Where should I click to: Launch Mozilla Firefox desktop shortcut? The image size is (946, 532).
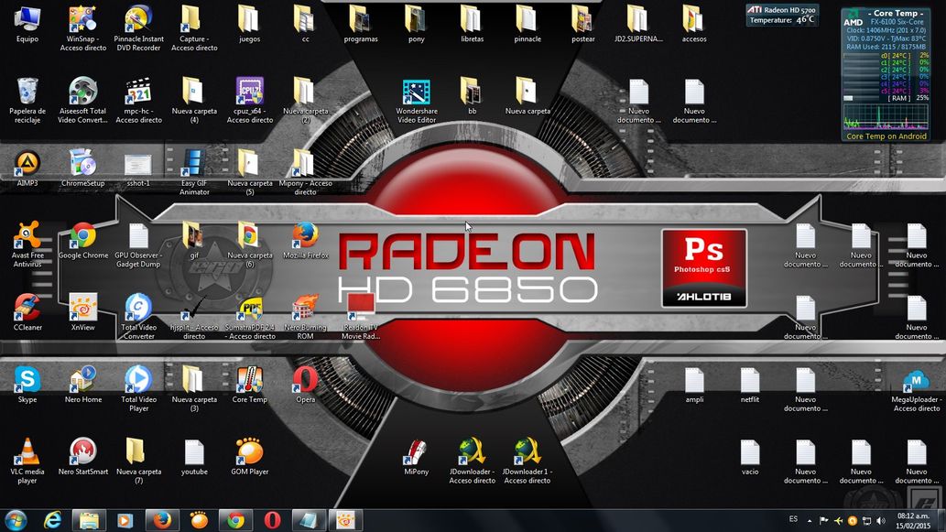coord(305,235)
